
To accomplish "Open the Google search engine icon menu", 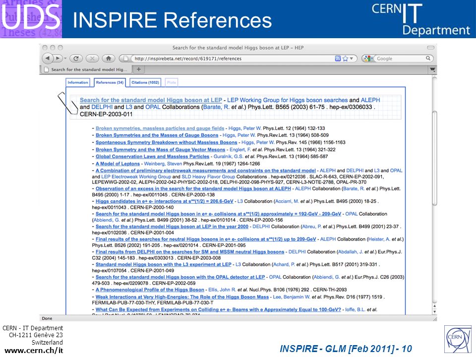I will tap(367, 59).
